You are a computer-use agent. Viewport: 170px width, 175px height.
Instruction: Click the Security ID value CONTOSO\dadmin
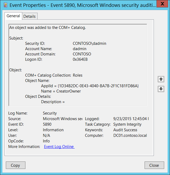coord(90,43)
